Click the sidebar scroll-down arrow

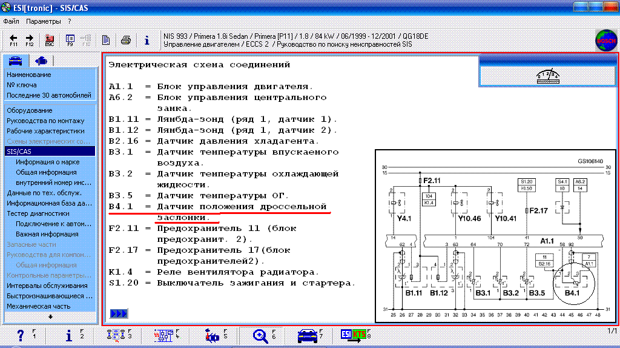50,316
